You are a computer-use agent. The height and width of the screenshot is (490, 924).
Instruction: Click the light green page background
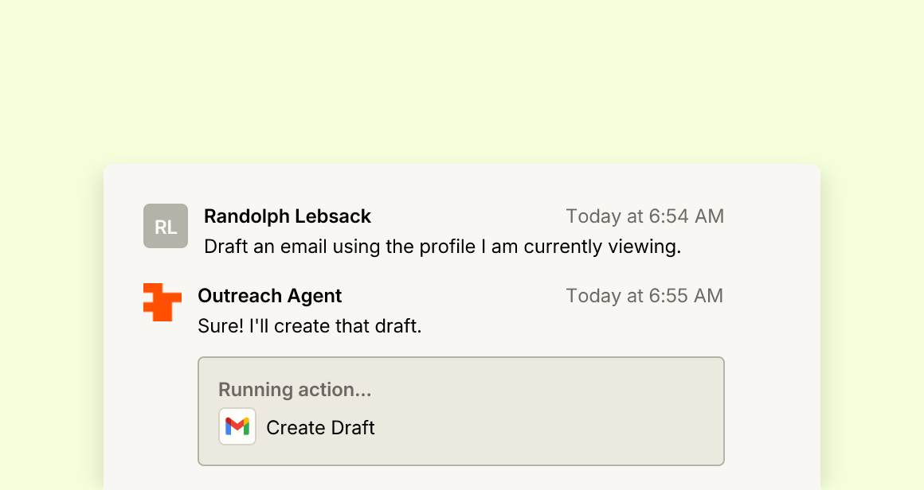coord(461,76)
